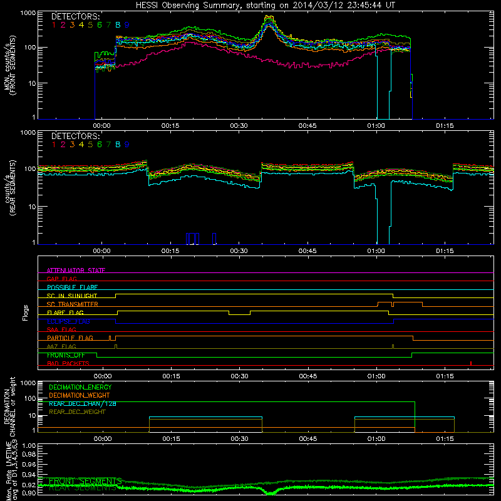Viewport: 501px width, 501px height.
Task: Click the red BAD PACKETS spike marker near 01:20
Action: pyautogui.click(x=471, y=363)
